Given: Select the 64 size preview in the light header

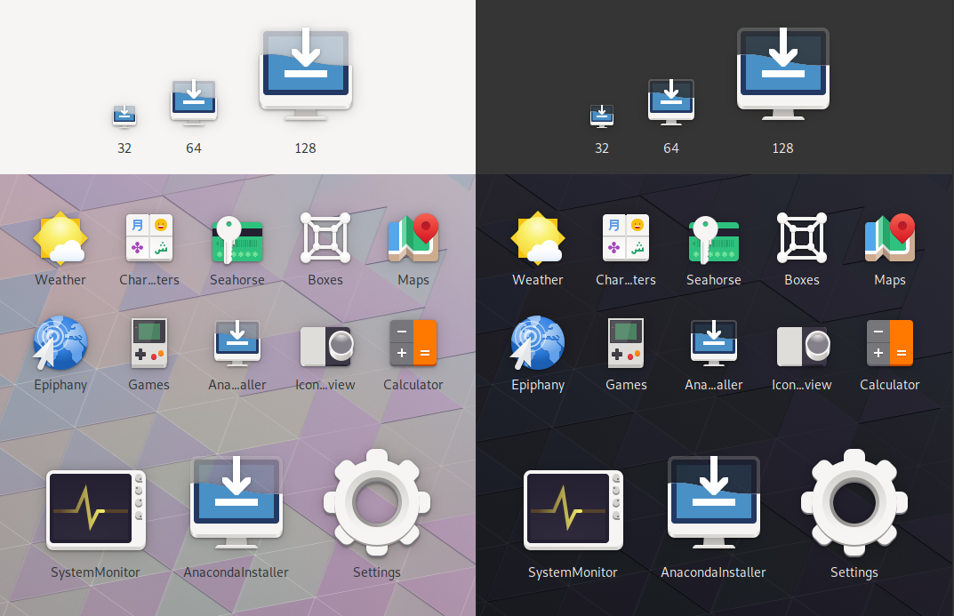Looking at the screenshot, I should pos(194,102).
